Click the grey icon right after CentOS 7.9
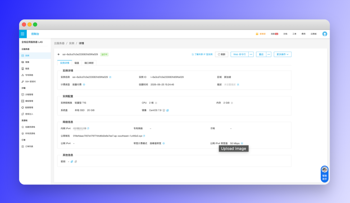This screenshot has width=350, height=203. [164, 110]
